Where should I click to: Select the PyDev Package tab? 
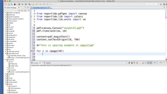click(x=11, y=8)
